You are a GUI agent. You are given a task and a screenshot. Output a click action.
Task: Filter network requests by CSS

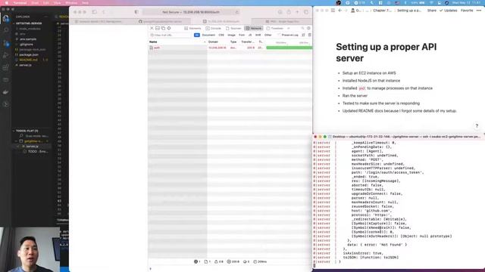(221, 36)
